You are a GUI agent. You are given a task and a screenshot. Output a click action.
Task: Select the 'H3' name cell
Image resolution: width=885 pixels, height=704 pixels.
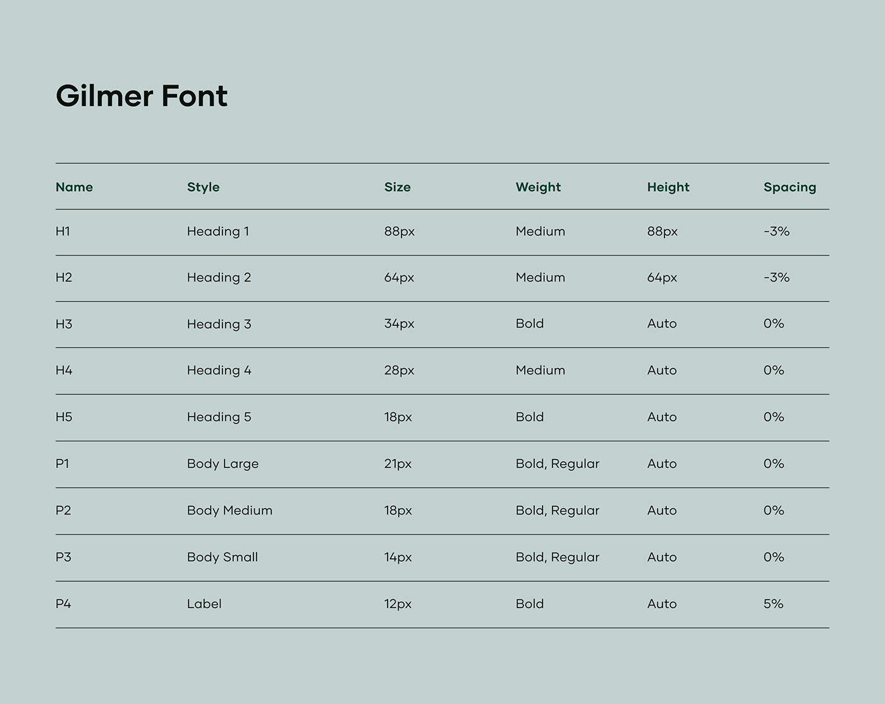coord(64,324)
